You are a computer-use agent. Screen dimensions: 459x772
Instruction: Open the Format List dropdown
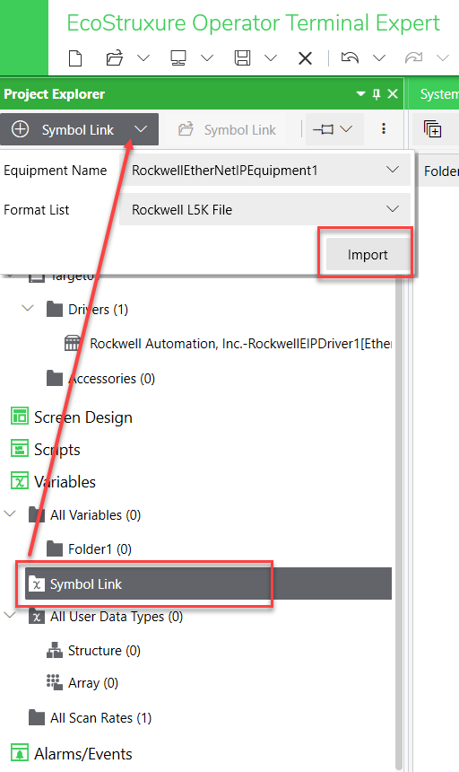click(264, 210)
